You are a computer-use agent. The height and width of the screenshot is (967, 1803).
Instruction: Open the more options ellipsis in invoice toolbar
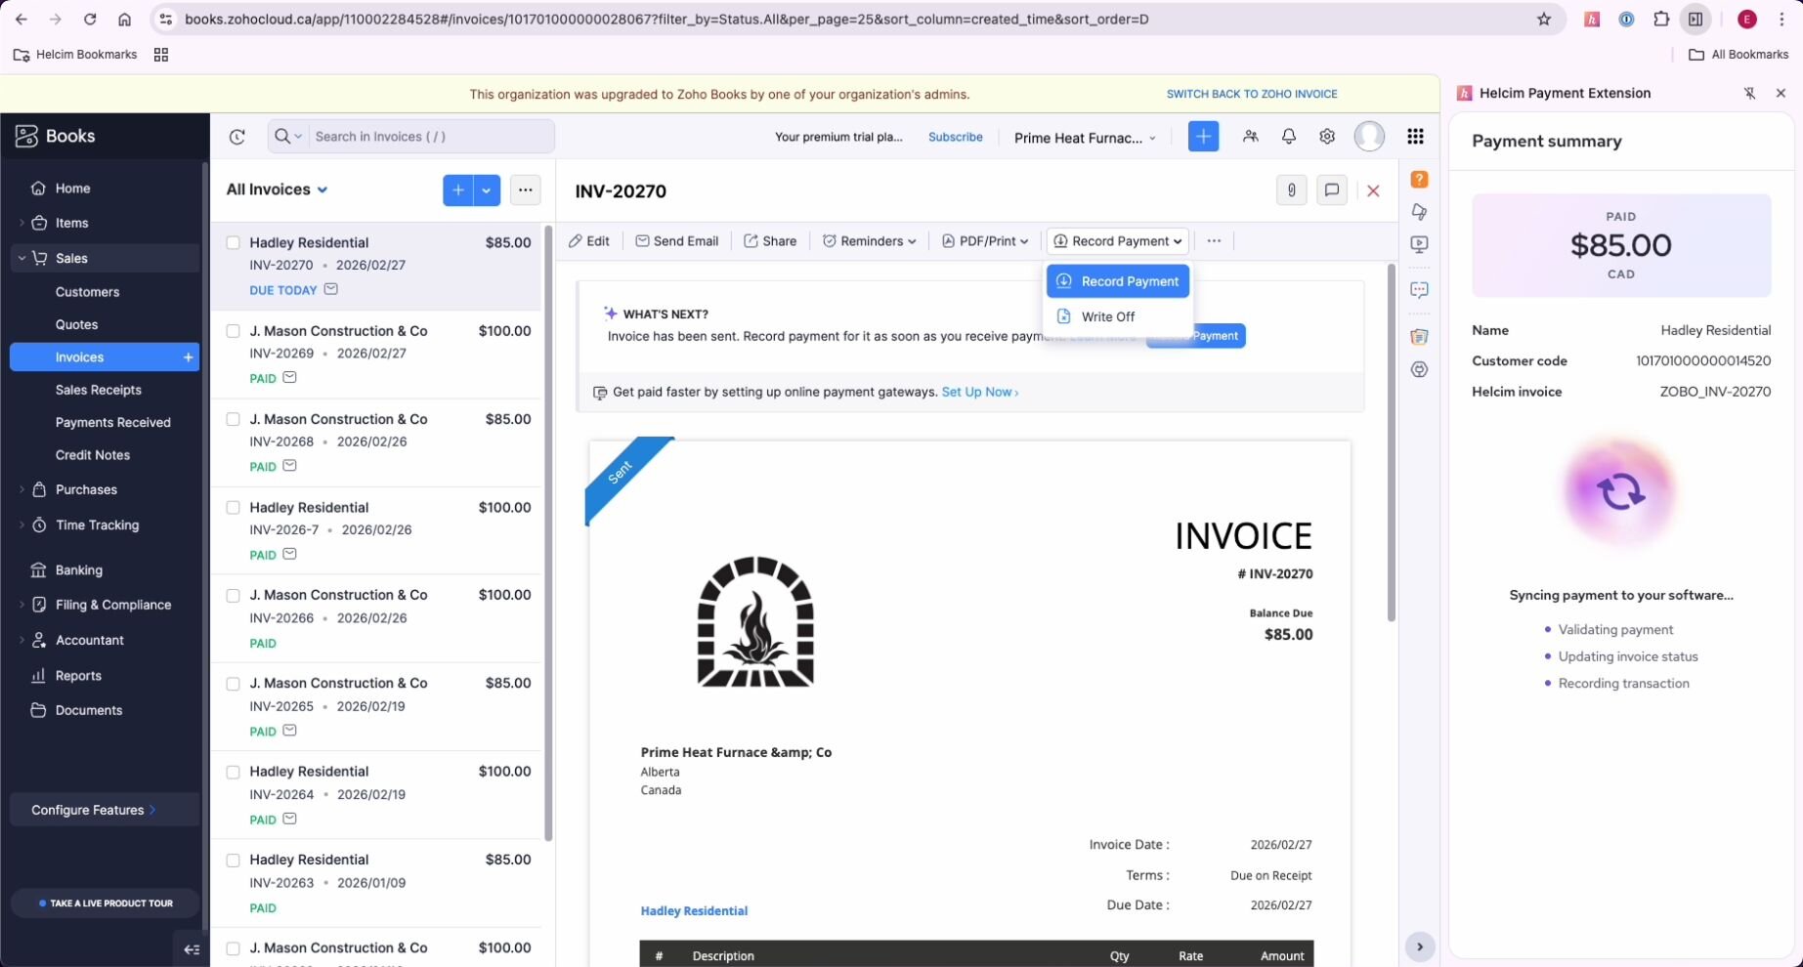1214,241
